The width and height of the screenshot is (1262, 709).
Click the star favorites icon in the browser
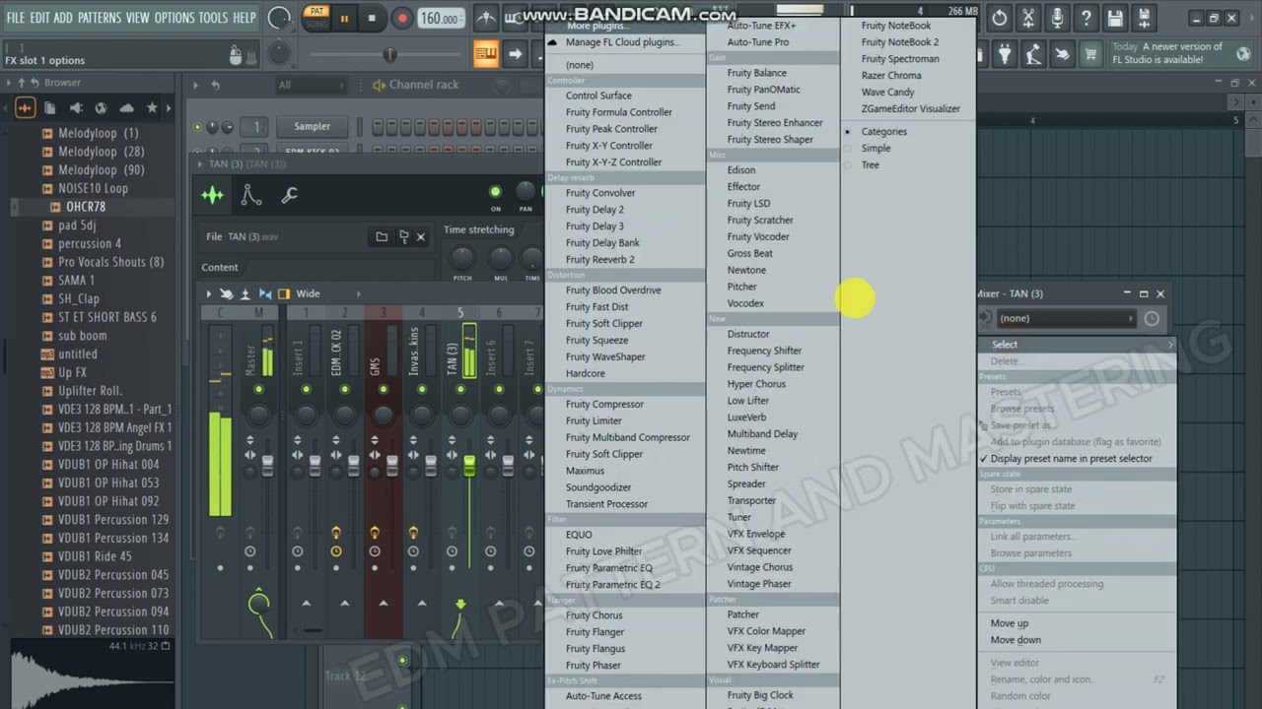[152, 107]
